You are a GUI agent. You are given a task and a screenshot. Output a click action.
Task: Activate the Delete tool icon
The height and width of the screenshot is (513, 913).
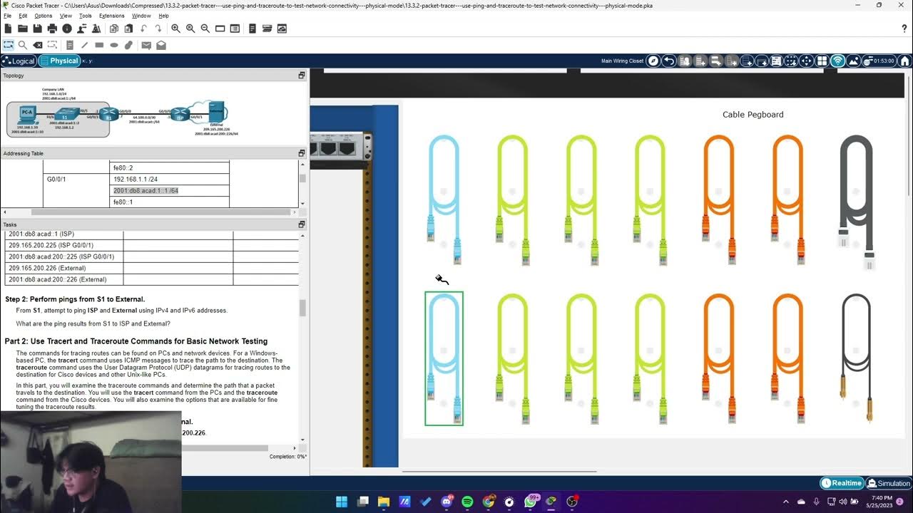click(x=38, y=45)
